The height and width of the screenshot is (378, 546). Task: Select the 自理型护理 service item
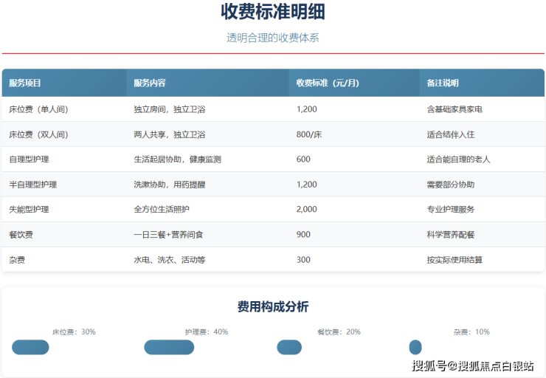[30, 159]
